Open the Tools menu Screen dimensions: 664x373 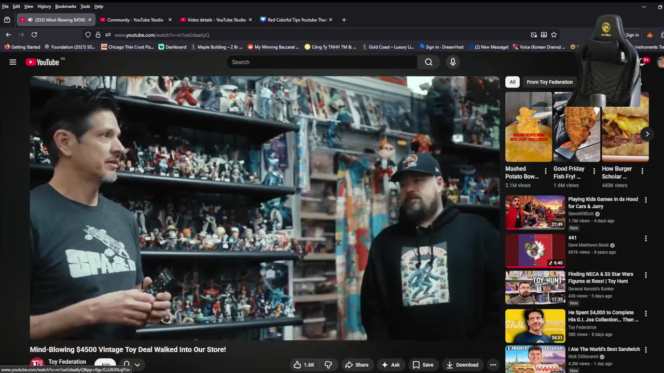(x=85, y=6)
